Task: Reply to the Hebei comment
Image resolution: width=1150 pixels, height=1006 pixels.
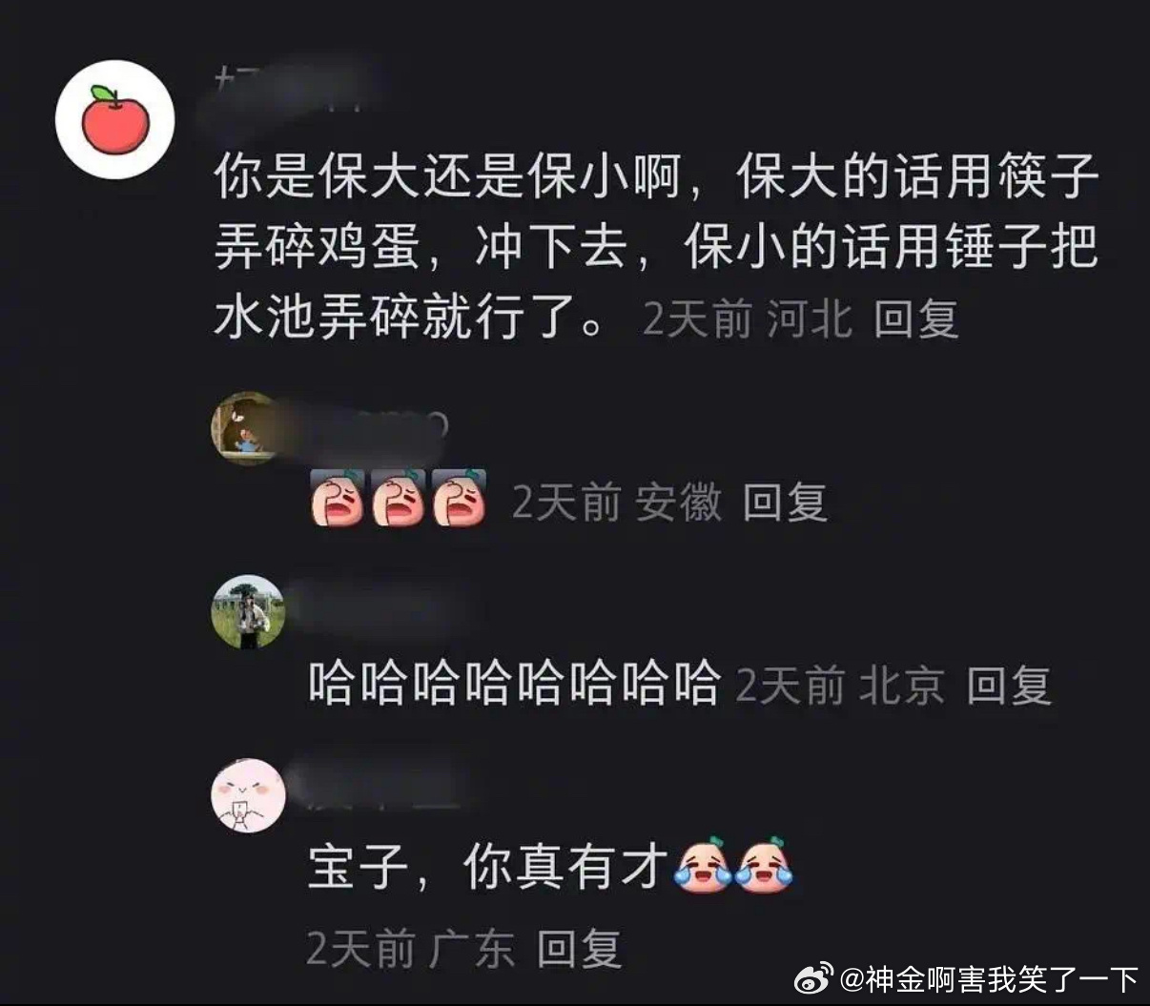Action: tap(915, 318)
